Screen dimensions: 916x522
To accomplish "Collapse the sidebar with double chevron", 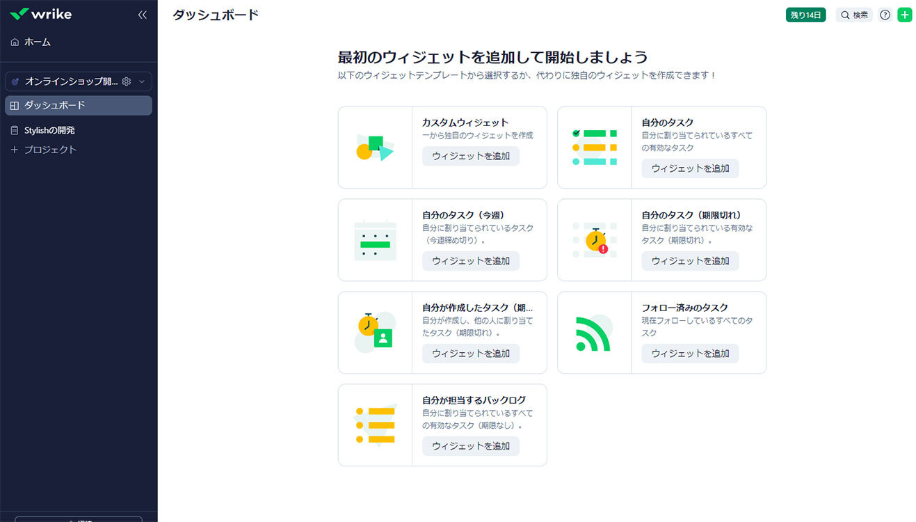I will pyautogui.click(x=142, y=15).
